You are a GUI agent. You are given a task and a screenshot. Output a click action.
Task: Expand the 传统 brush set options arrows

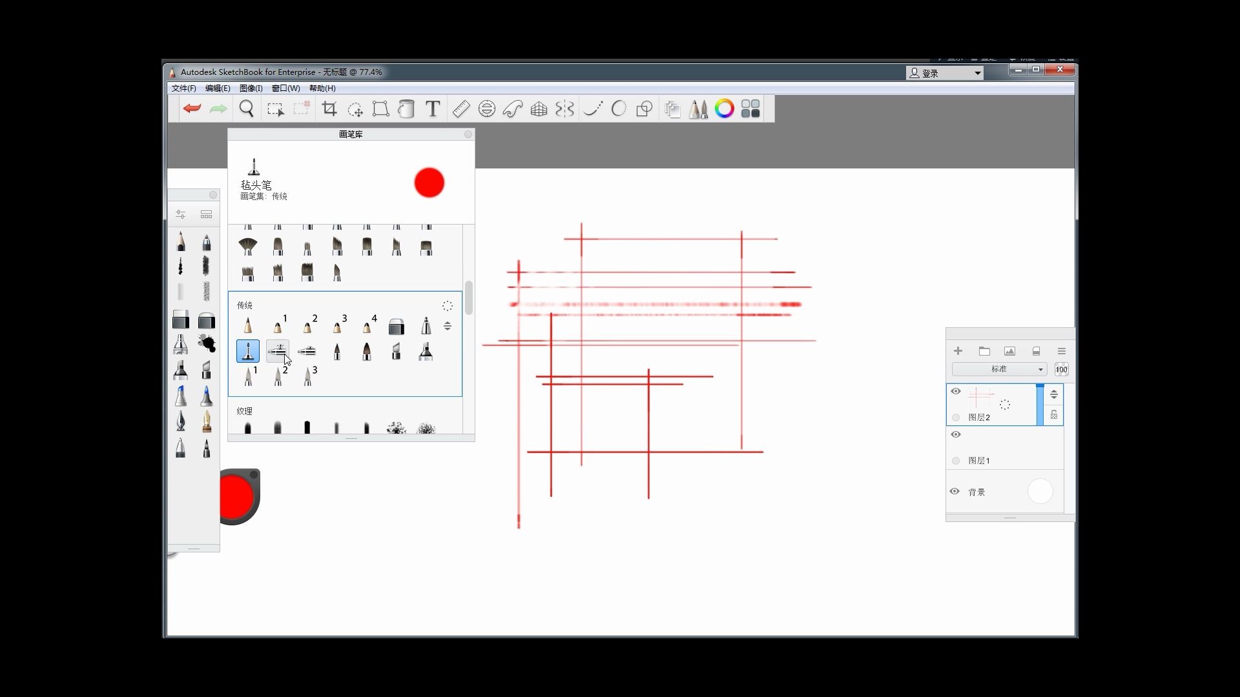pyautogui.click(x=448, y=326)
